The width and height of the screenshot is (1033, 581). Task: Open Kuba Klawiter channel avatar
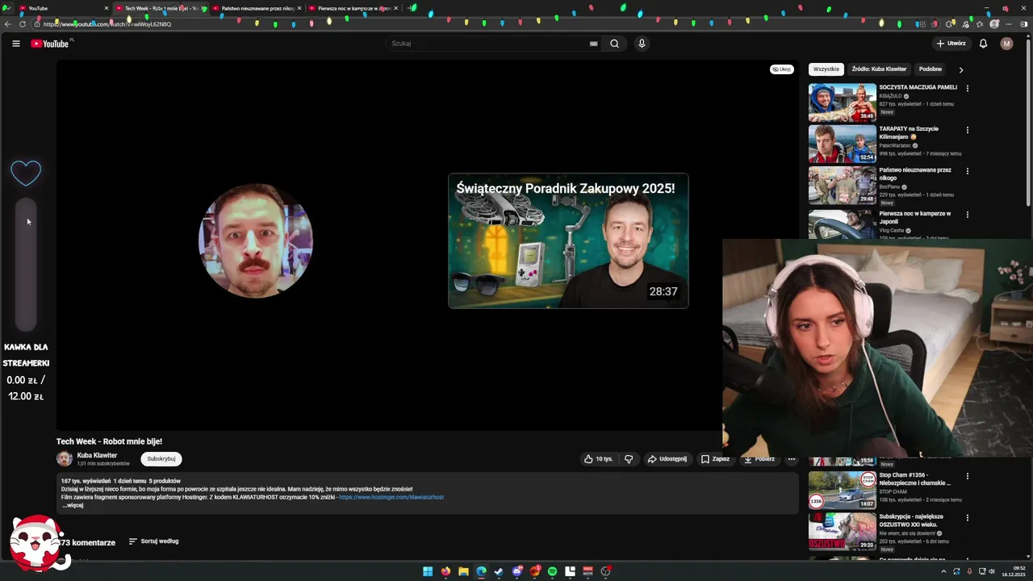coord(64,459)
